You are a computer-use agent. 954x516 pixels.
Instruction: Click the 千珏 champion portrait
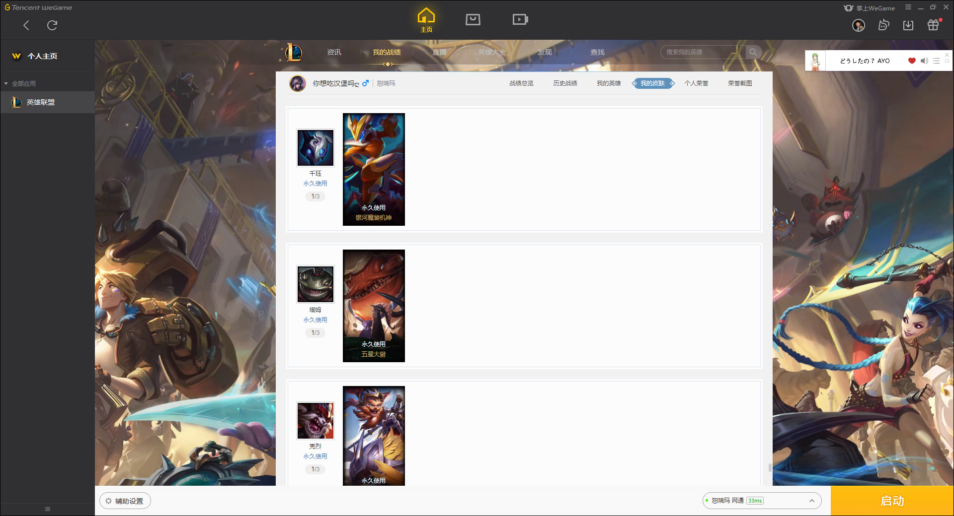point(316,148)
